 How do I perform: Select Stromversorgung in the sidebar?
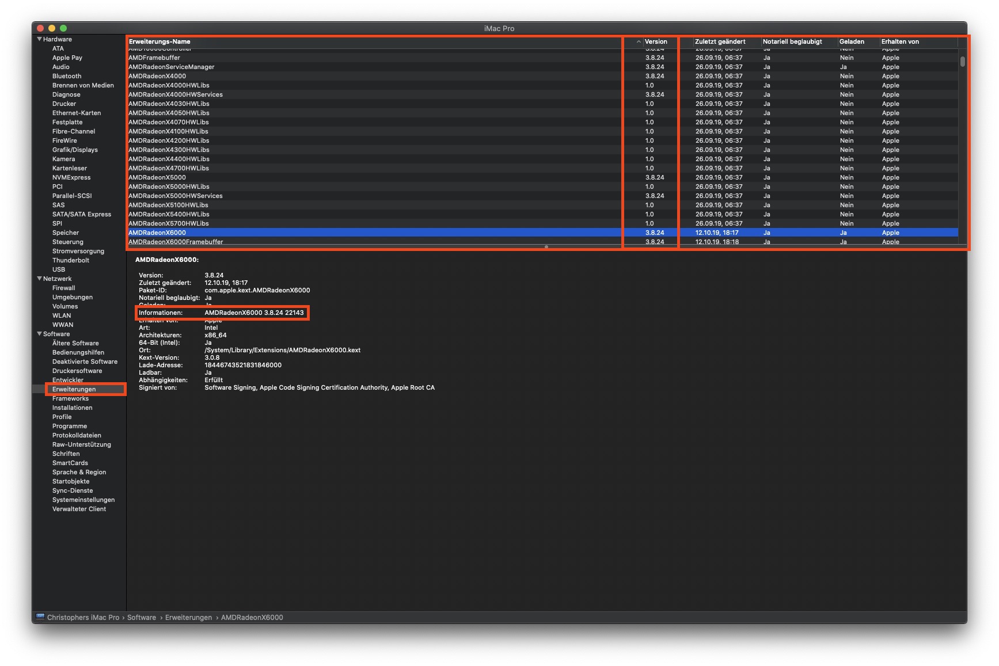pos(78,251)
